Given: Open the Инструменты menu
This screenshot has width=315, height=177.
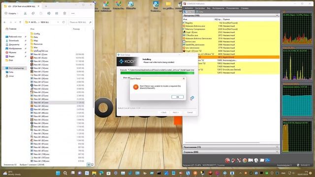Looking at the screenshot, I should tap(218, 8).
